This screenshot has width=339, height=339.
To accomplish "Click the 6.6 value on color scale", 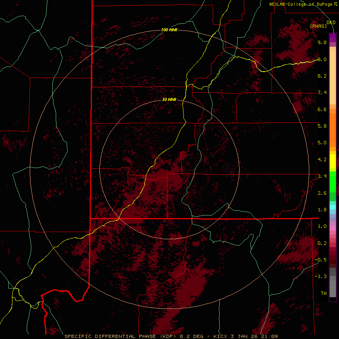I will coord(322,109).
